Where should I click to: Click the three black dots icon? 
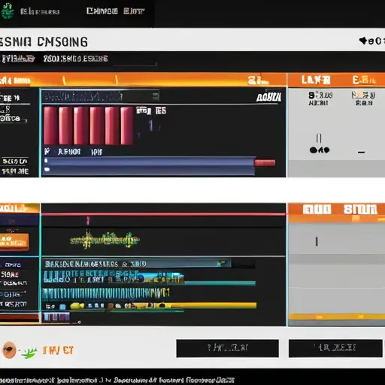320,150
